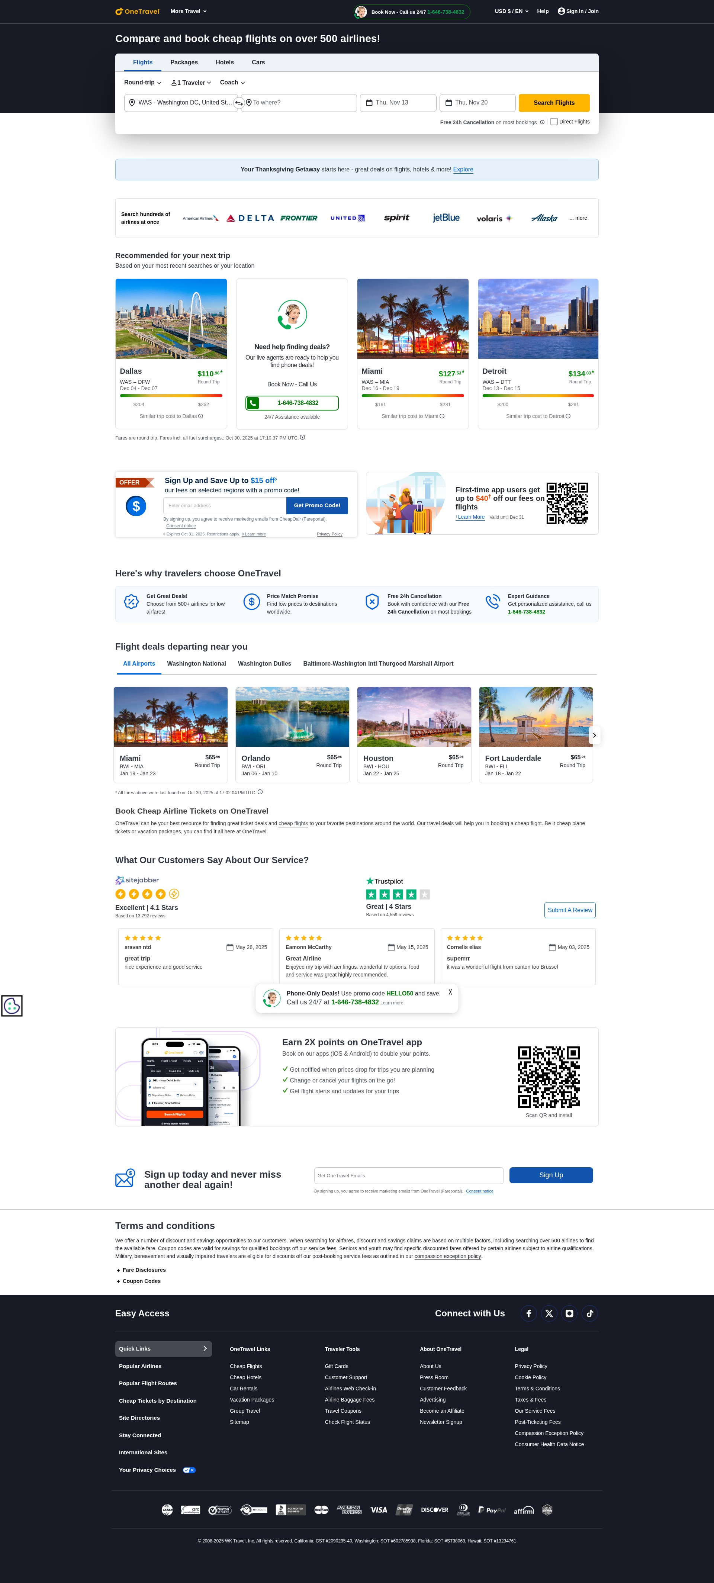Click the Frontier airline logo

(x=299, y=218)
